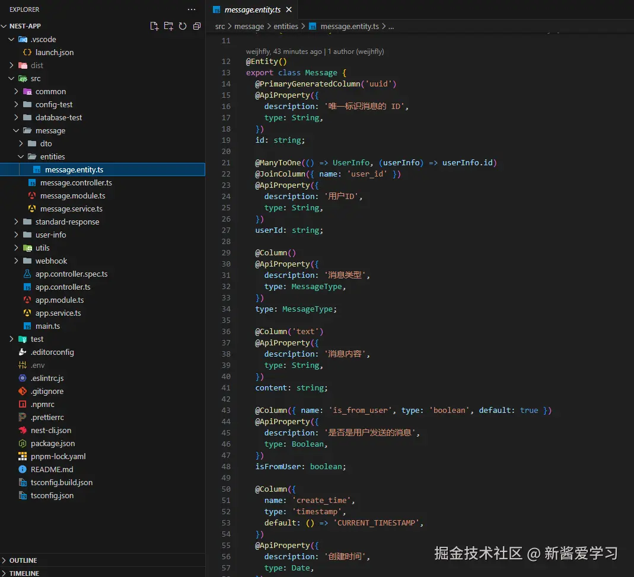Select the message.entity.ts editor tab
This screenshot has width=634, height=577.
(x=252, y=9)
